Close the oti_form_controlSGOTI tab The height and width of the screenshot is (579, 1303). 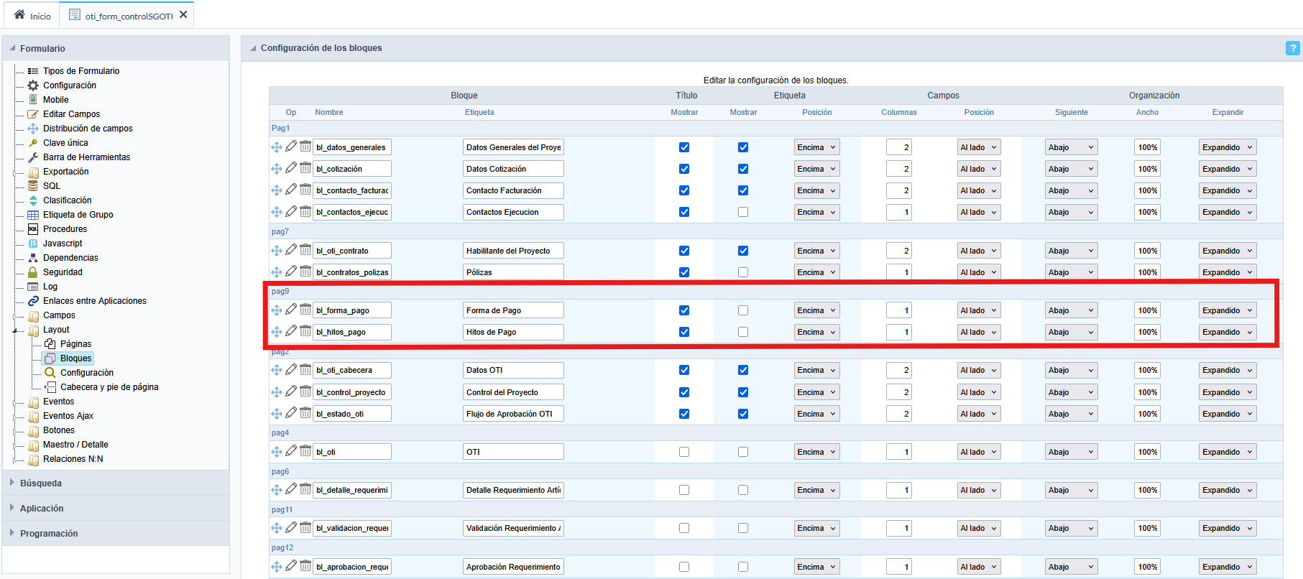click(x=183, y=14)
